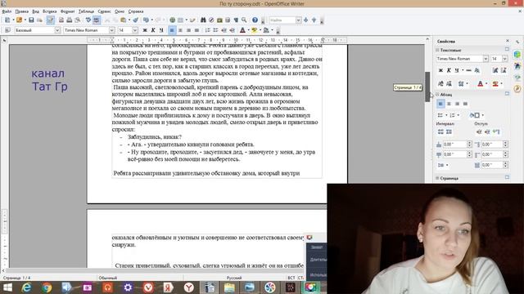The width and height of the screenshot is (524, 294).
Task: Open Google Chrome from taskbar
Action: [47, 287]
